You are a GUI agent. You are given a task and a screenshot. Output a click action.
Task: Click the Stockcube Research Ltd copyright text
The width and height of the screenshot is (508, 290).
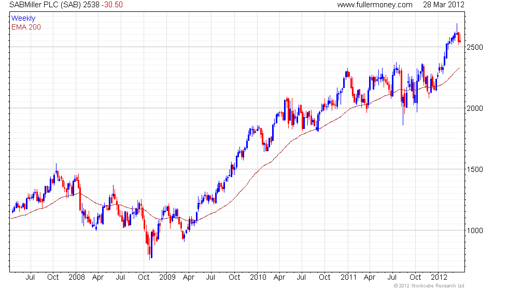tap(429, 286)
